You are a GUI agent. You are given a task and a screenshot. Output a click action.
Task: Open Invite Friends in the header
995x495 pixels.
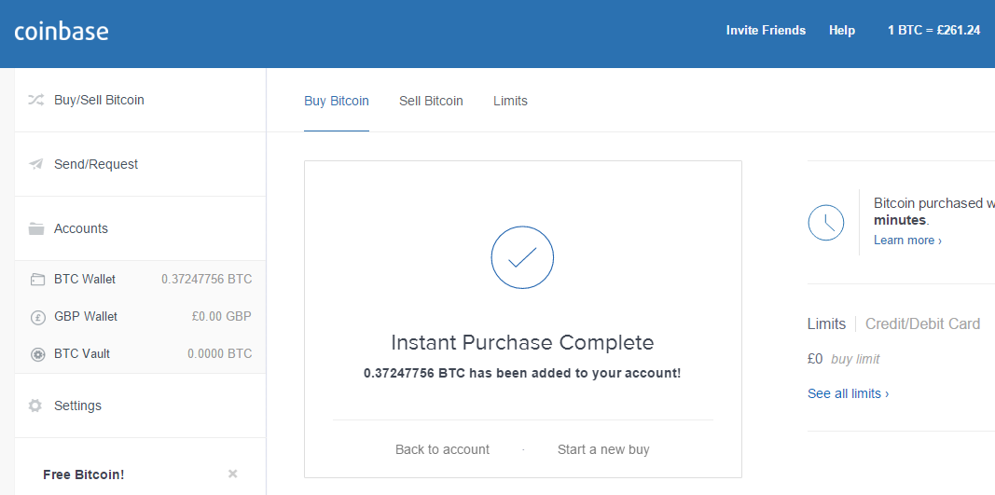tap(766, 31)
